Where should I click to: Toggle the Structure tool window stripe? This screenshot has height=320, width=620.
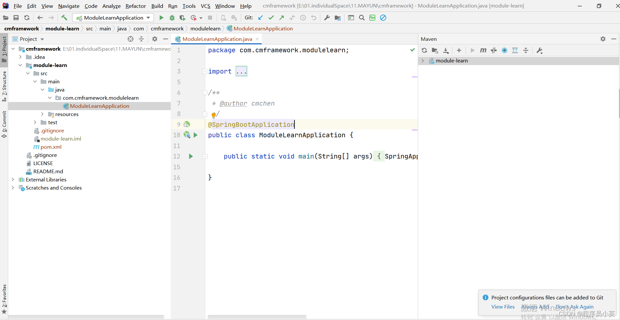coord(4,86)
